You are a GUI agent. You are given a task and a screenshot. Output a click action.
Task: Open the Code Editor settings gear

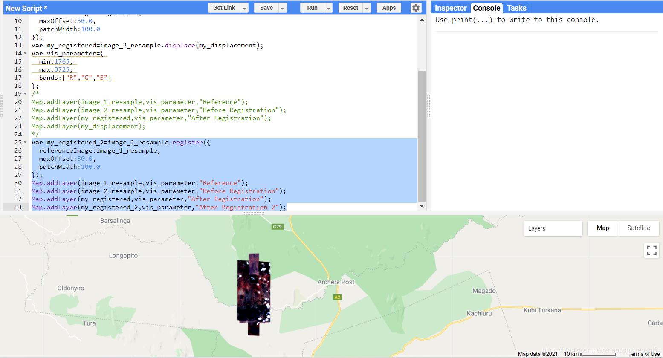(x=416, y=7)
